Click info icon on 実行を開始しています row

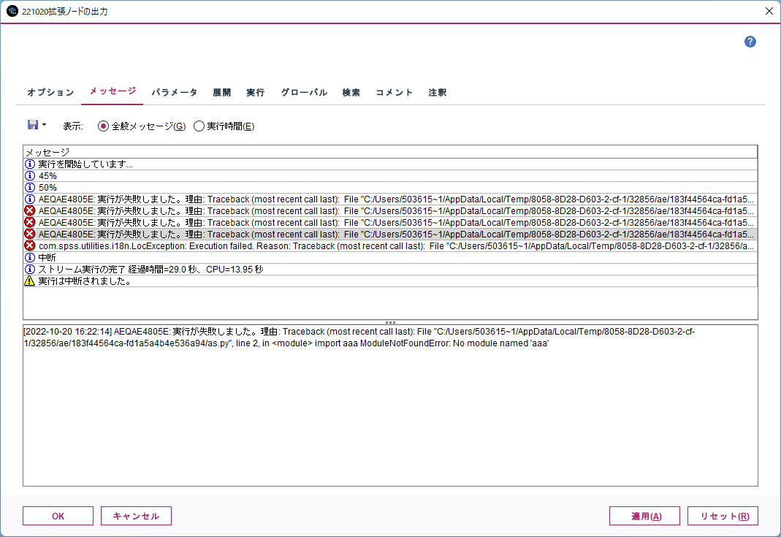[x=30, y=164]
